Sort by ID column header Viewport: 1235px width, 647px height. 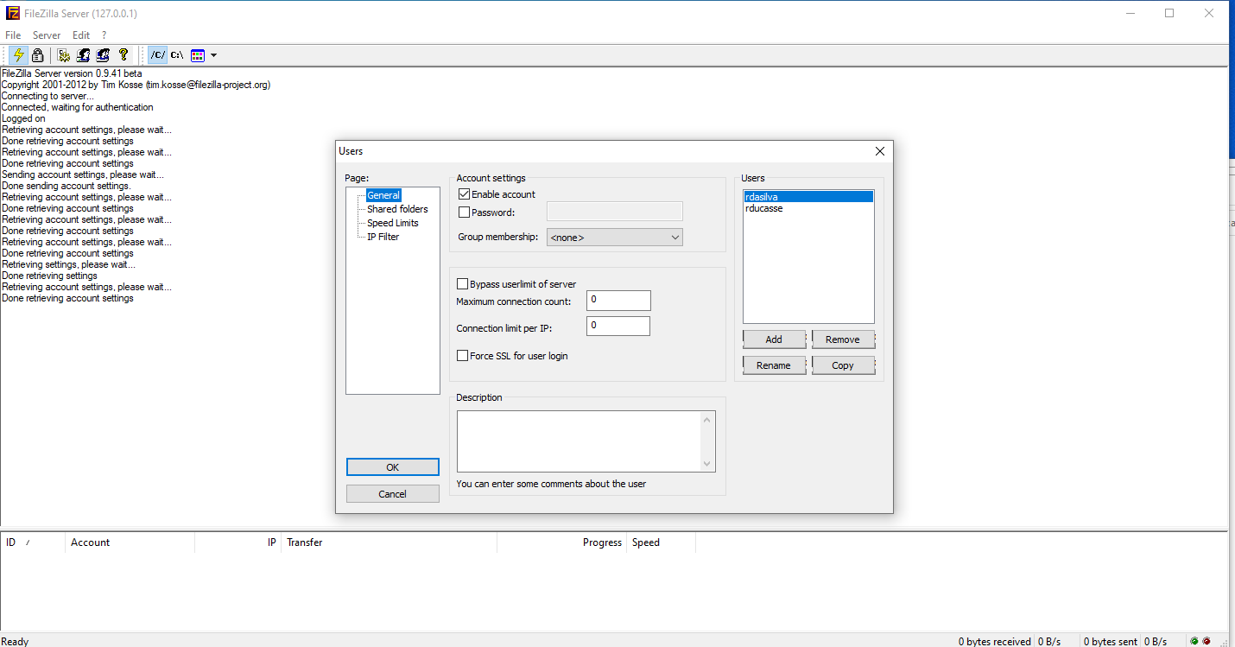[x=33, y=542]
